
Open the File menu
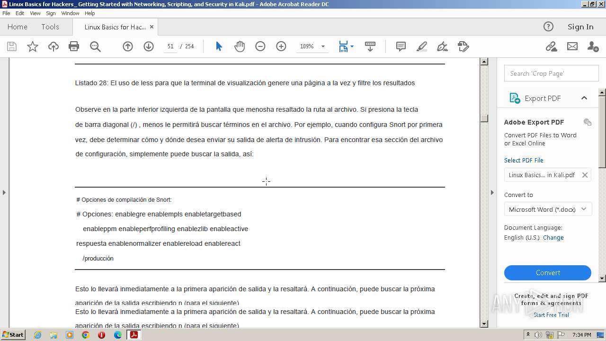click(x=6, y=13)
